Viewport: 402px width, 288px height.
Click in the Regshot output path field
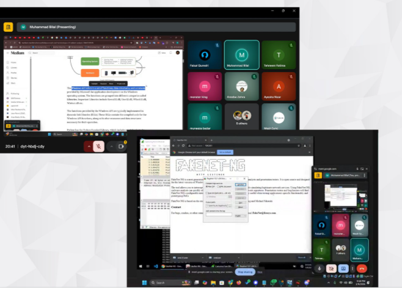(x=217, y=206)
